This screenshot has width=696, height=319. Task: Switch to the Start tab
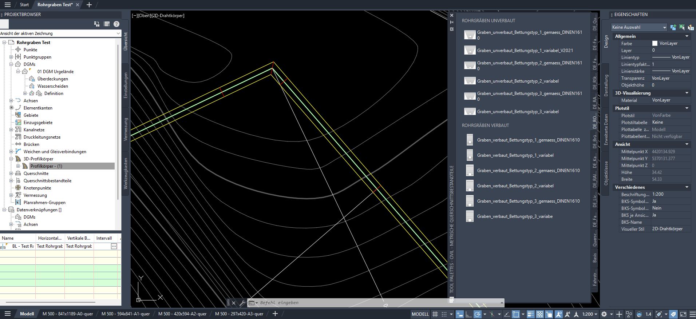[x=24, y=5]
